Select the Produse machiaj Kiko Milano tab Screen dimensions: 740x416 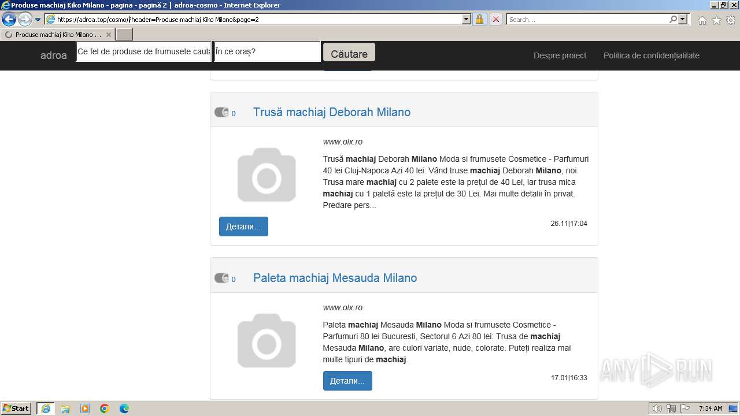point(58,35)
